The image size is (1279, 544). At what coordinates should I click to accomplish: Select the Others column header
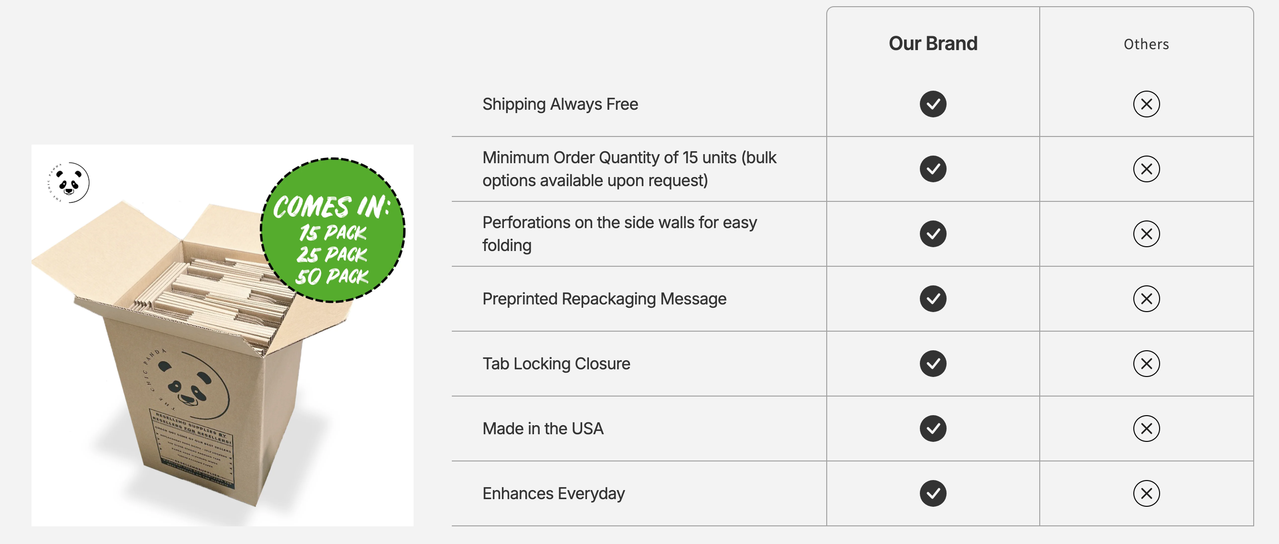1146,44
